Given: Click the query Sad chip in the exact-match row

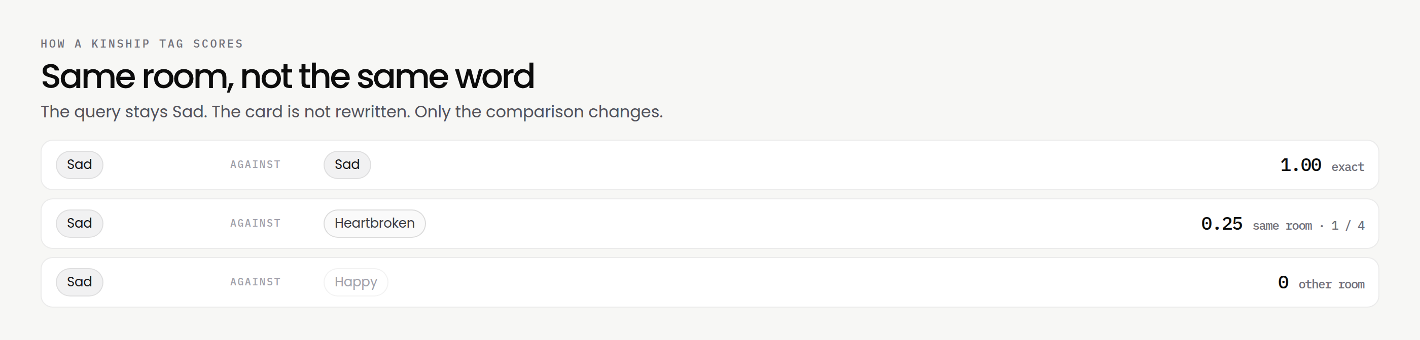Looking at the screenshot, I should [x=80, y=164].
